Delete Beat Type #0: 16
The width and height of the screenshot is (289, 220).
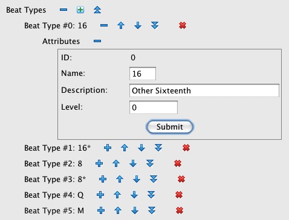click(183, 25)
